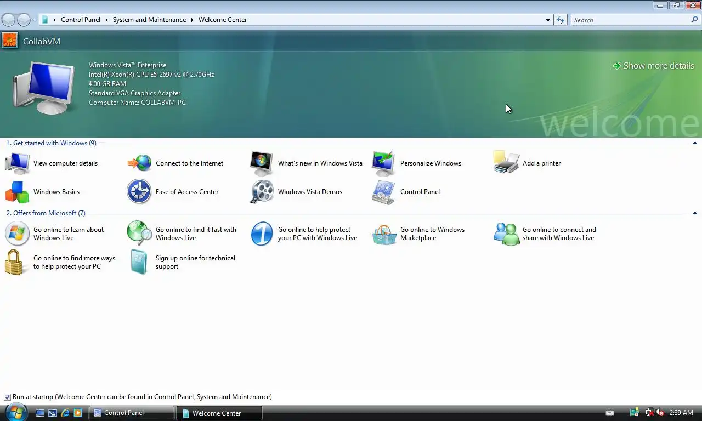Click the green tray icon beside the network icon
This screenshot has width=702, height=421.
coord(635,413)
